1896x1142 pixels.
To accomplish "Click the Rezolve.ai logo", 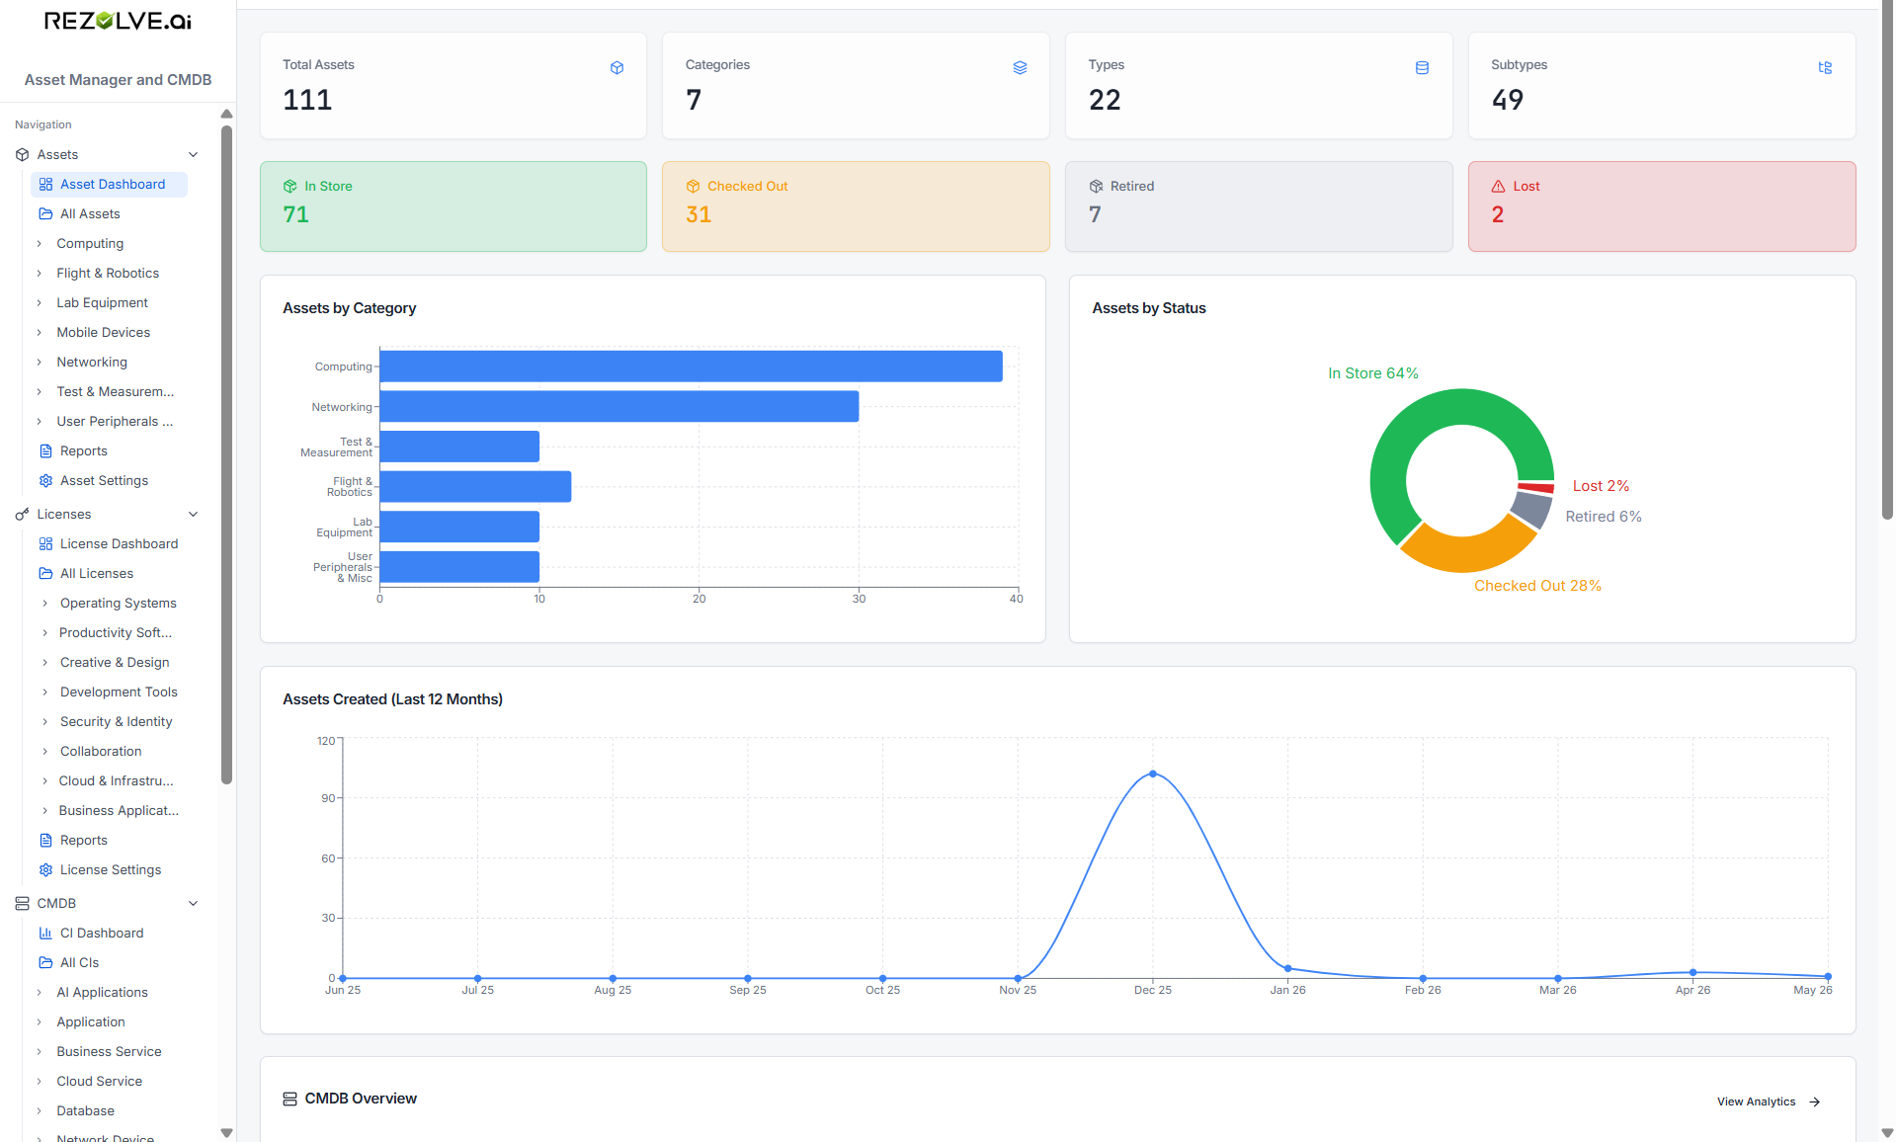I will [x=118, y=21].
